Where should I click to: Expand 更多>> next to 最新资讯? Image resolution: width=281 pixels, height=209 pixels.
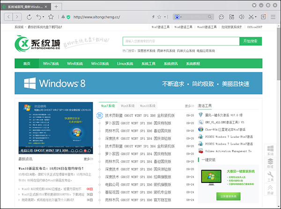click(89, 159)
